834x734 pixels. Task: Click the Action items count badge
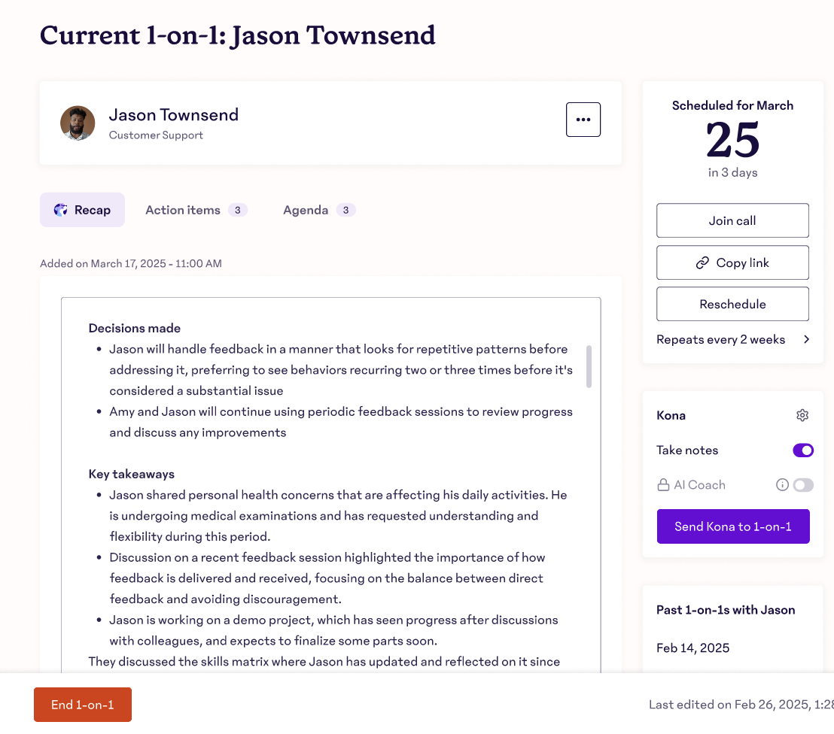[237, 210]
